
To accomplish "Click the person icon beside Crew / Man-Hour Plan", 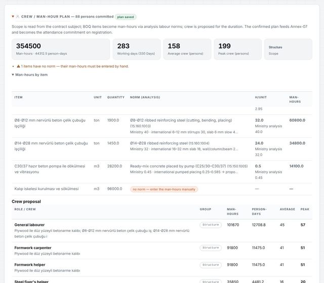I will 18,17.
